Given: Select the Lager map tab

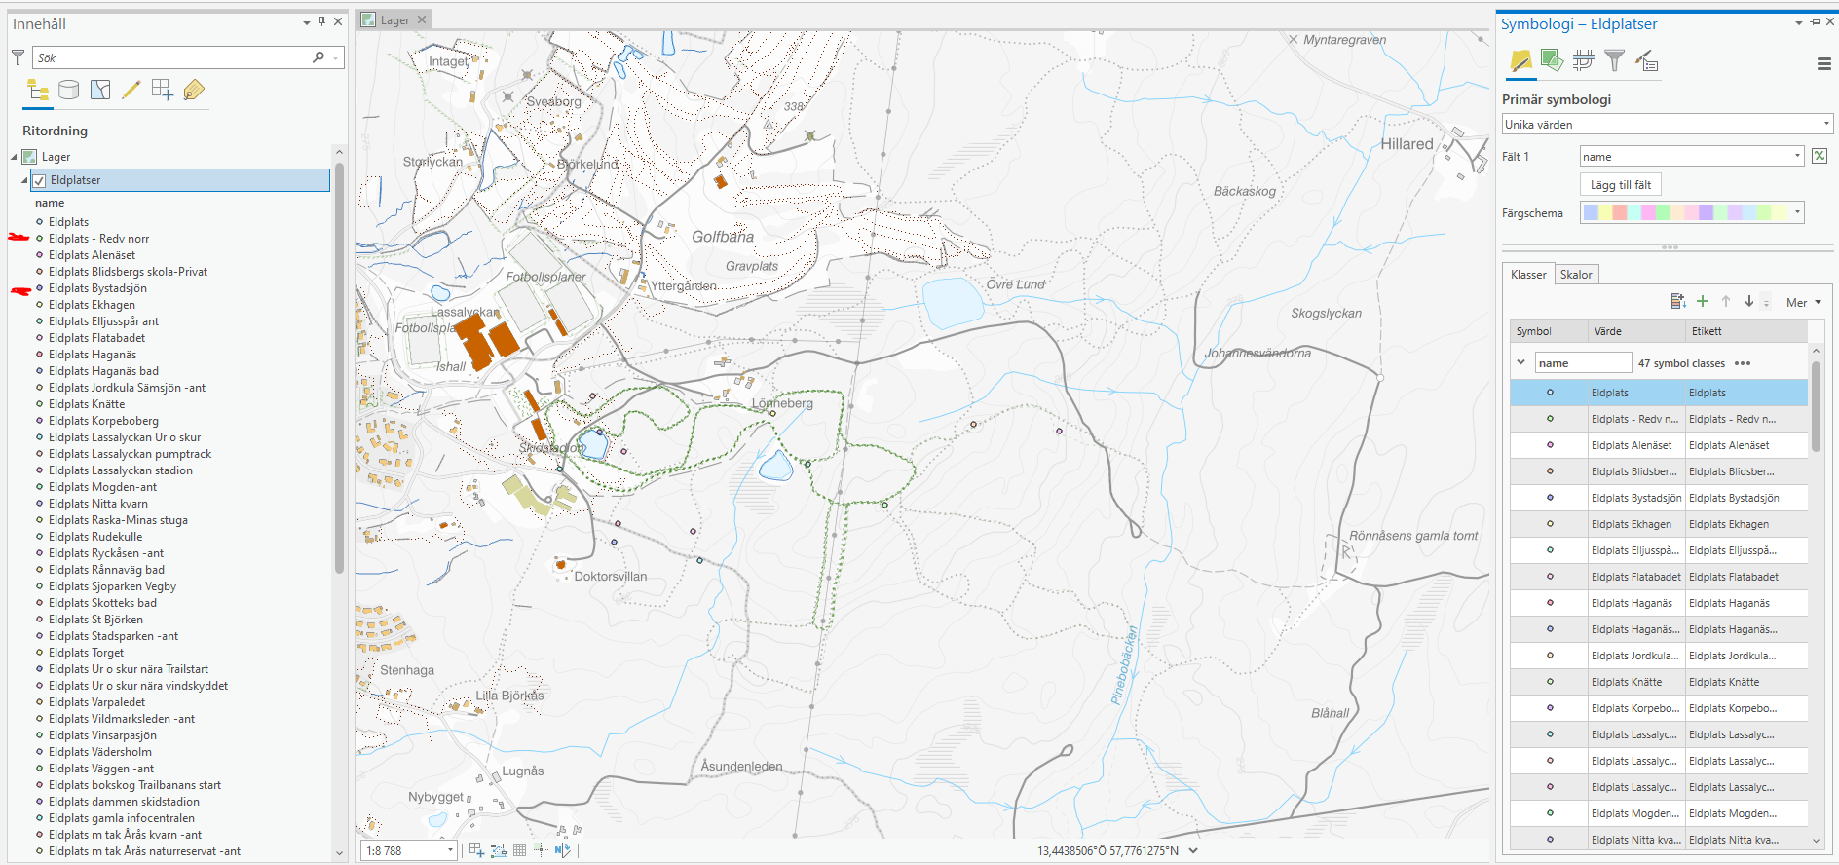Looking at the screenshot, I should pos(394,19).
